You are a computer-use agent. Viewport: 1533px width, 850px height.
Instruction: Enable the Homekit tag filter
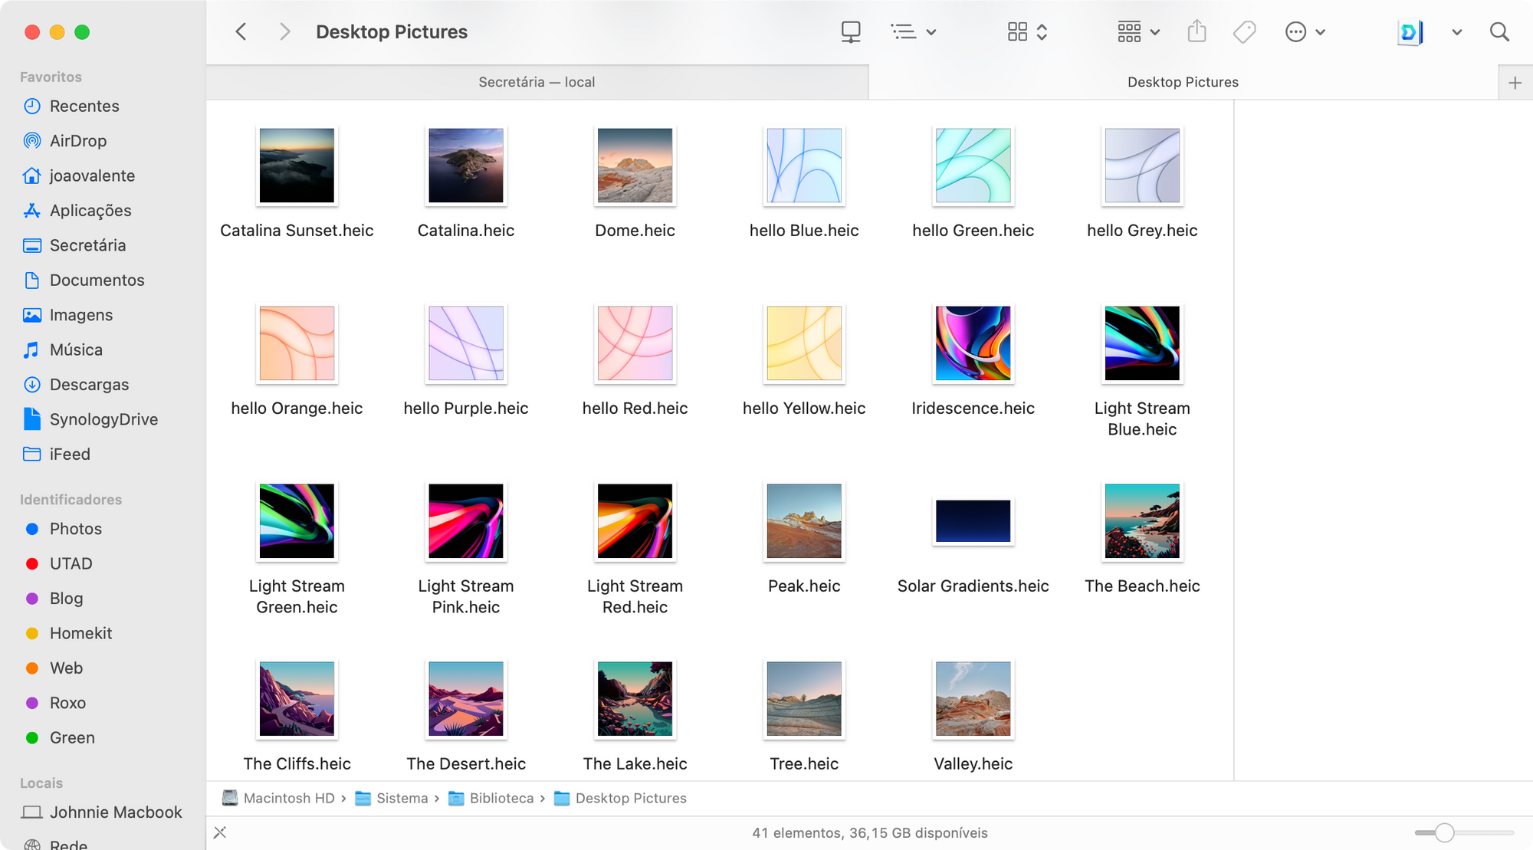click(x=81, y=632)
